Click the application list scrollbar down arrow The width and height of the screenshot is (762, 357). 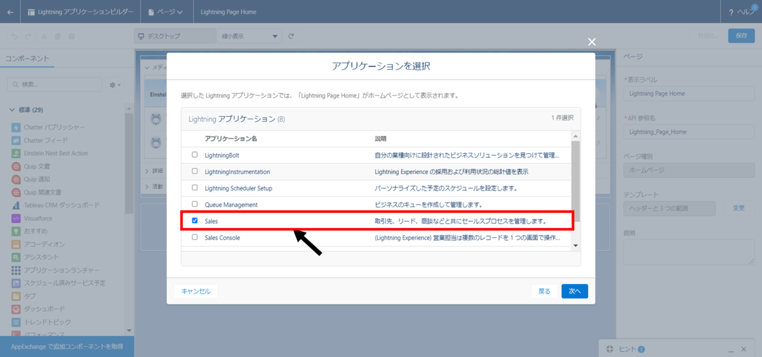pos(576,245)
